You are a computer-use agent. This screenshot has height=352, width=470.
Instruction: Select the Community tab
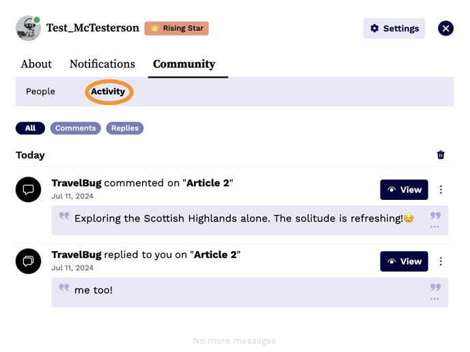coord(184,64)
